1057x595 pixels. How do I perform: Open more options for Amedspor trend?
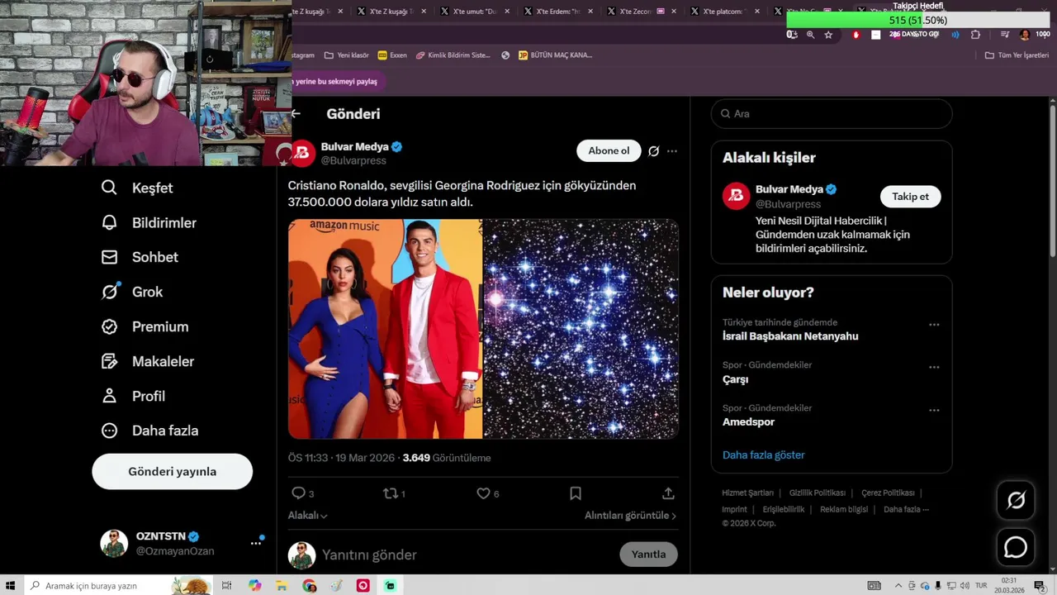(934, 410)
